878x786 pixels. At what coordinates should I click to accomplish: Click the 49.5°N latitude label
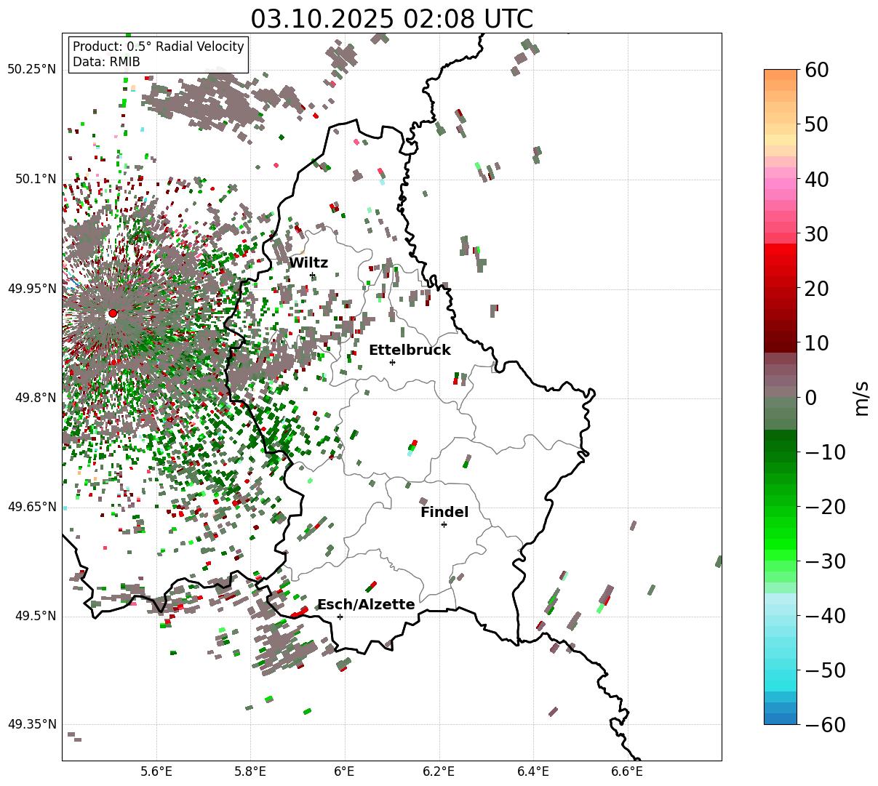coord(35,616)
